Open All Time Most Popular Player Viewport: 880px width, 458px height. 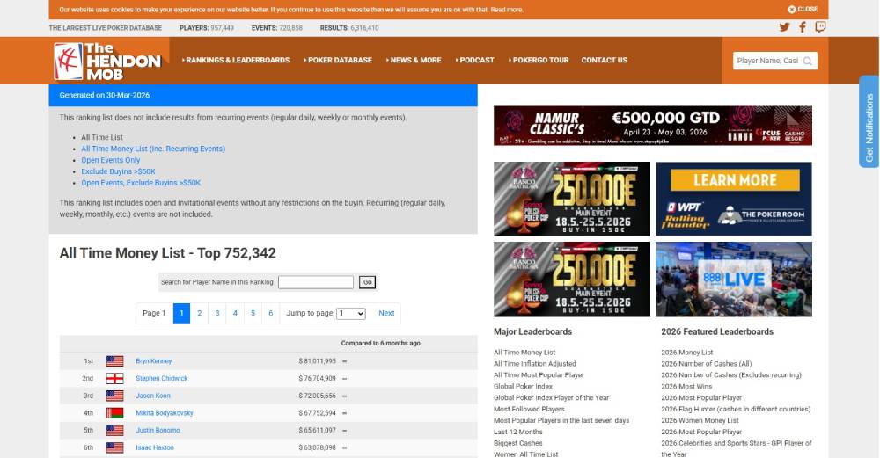coord(539,375)
